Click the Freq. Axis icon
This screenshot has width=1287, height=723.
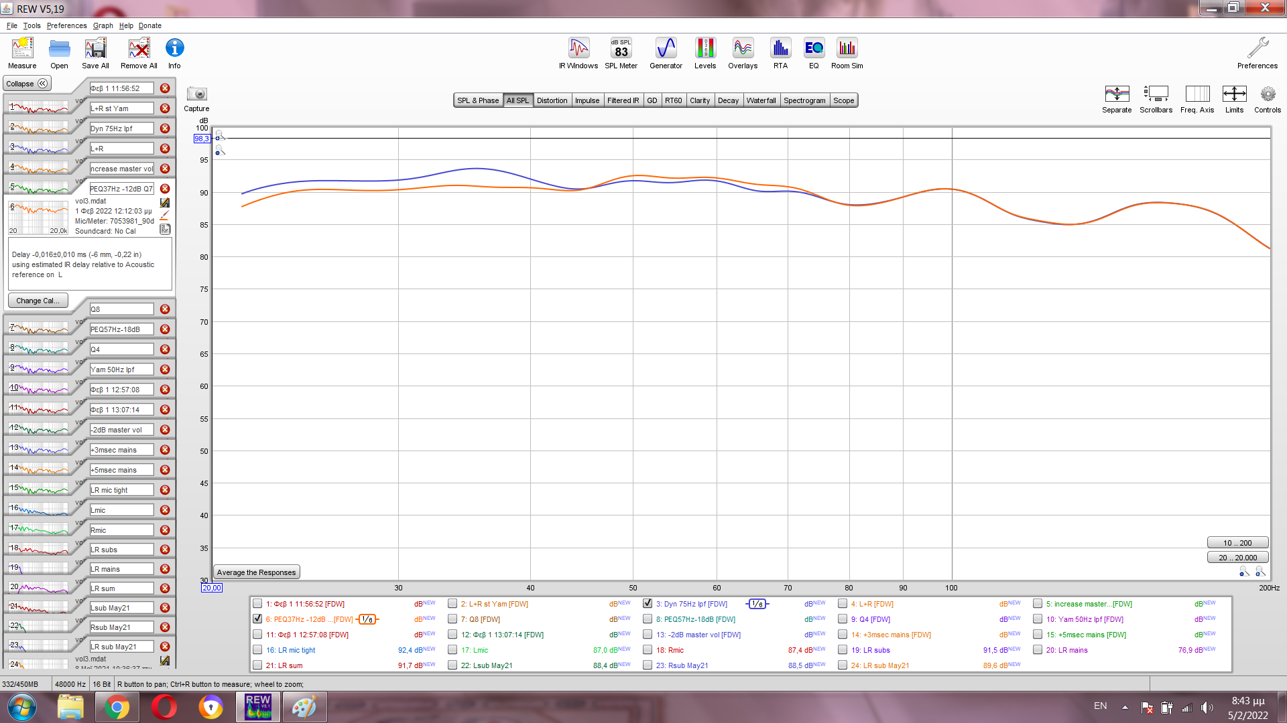tap(1197, 98)
